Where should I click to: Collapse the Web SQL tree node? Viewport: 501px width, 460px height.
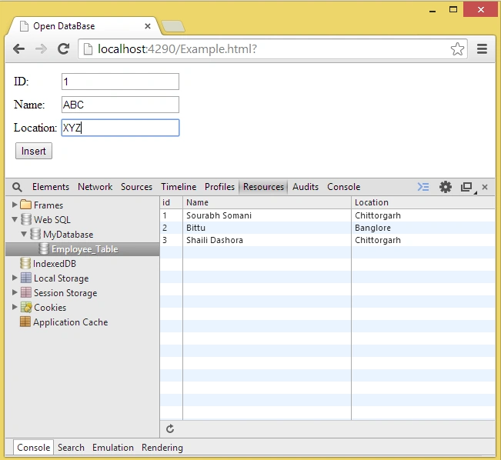(x=15, y=219)
